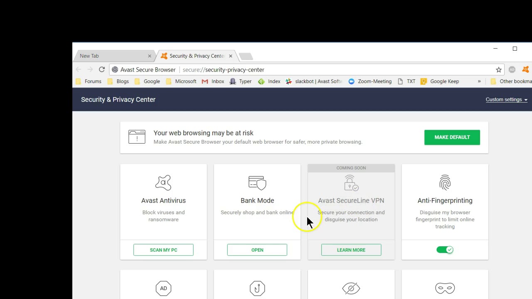Image resolution: width=532 pixels, height=299 pixels.
Task: Click 'Your web browsing may be at risk' text
Action: (x=203, y=133)
